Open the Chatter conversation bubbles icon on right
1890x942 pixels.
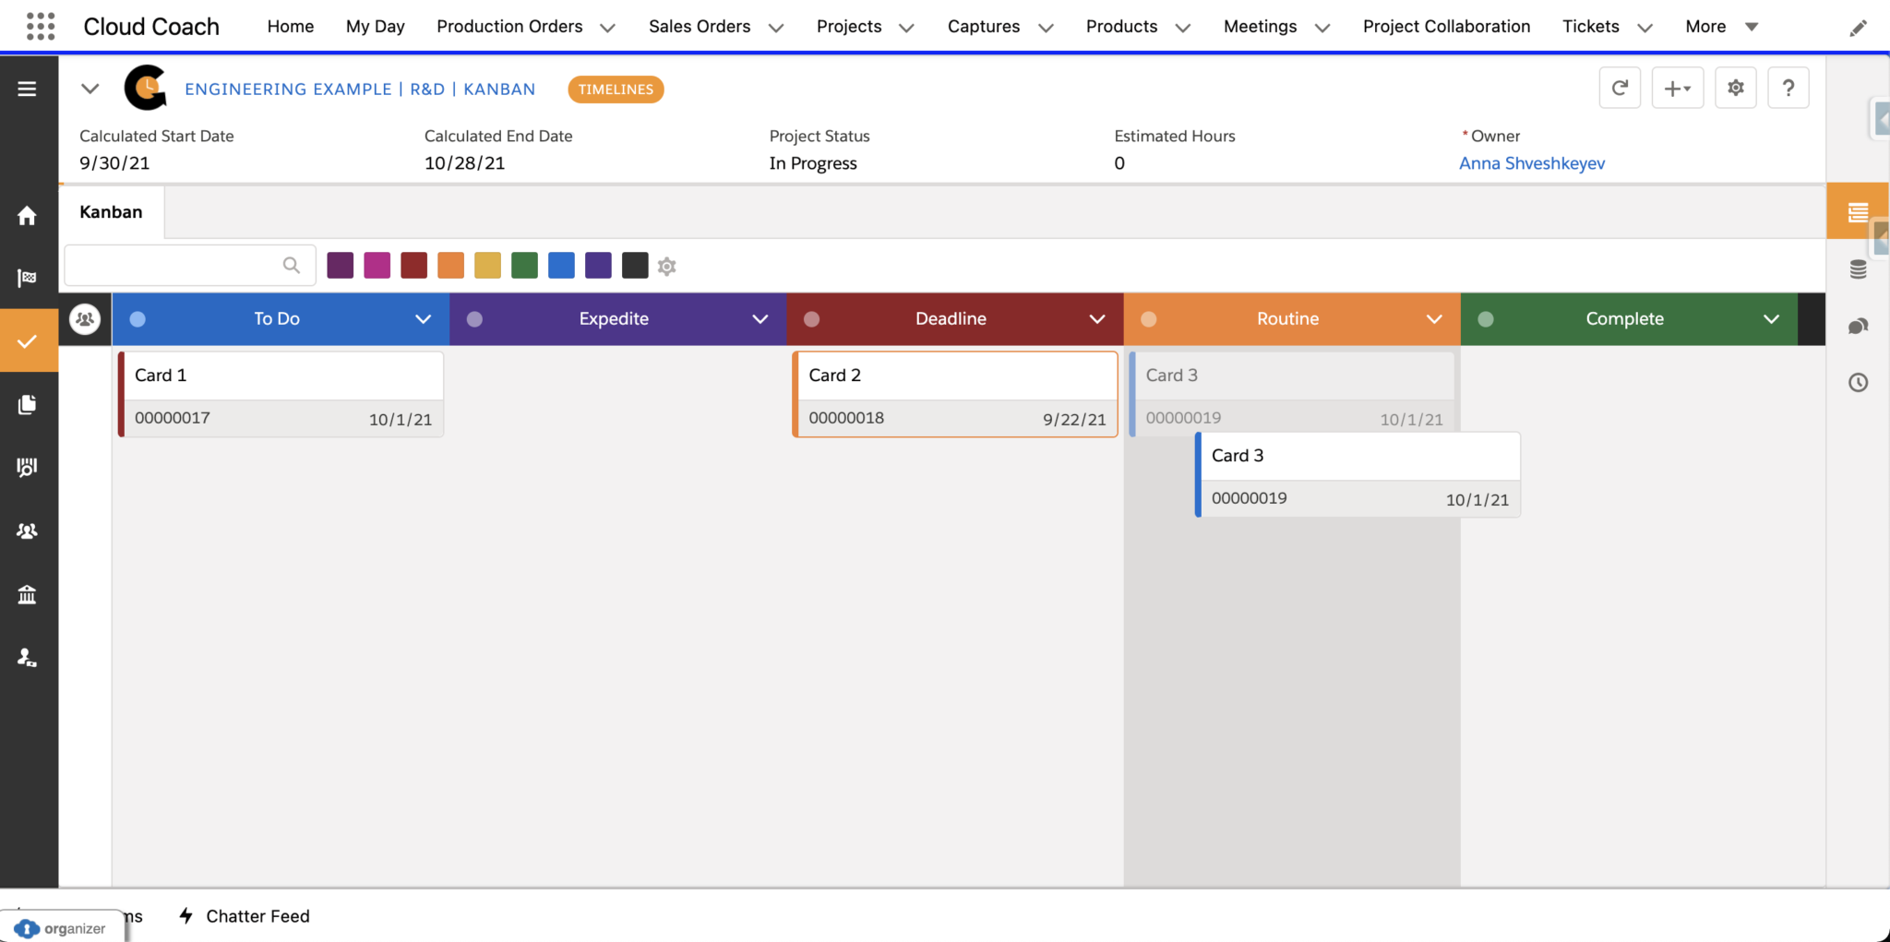point(1859,326)
